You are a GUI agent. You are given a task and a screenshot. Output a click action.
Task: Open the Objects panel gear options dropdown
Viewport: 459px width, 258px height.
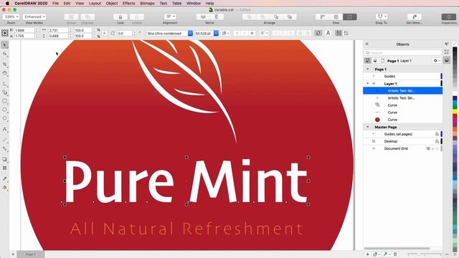coord(437,60)
